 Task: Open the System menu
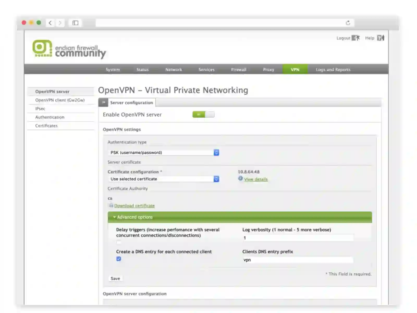pos(113,70)
